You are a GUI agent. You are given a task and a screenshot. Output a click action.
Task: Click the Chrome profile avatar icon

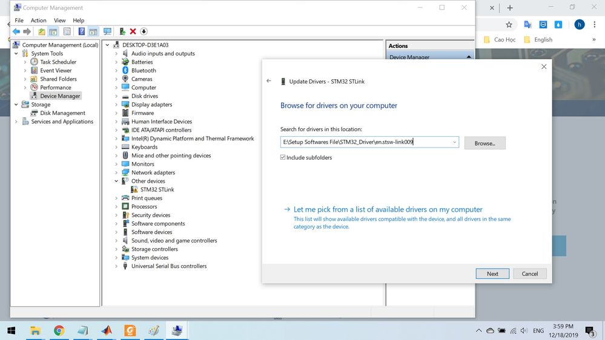coord(579,25)
